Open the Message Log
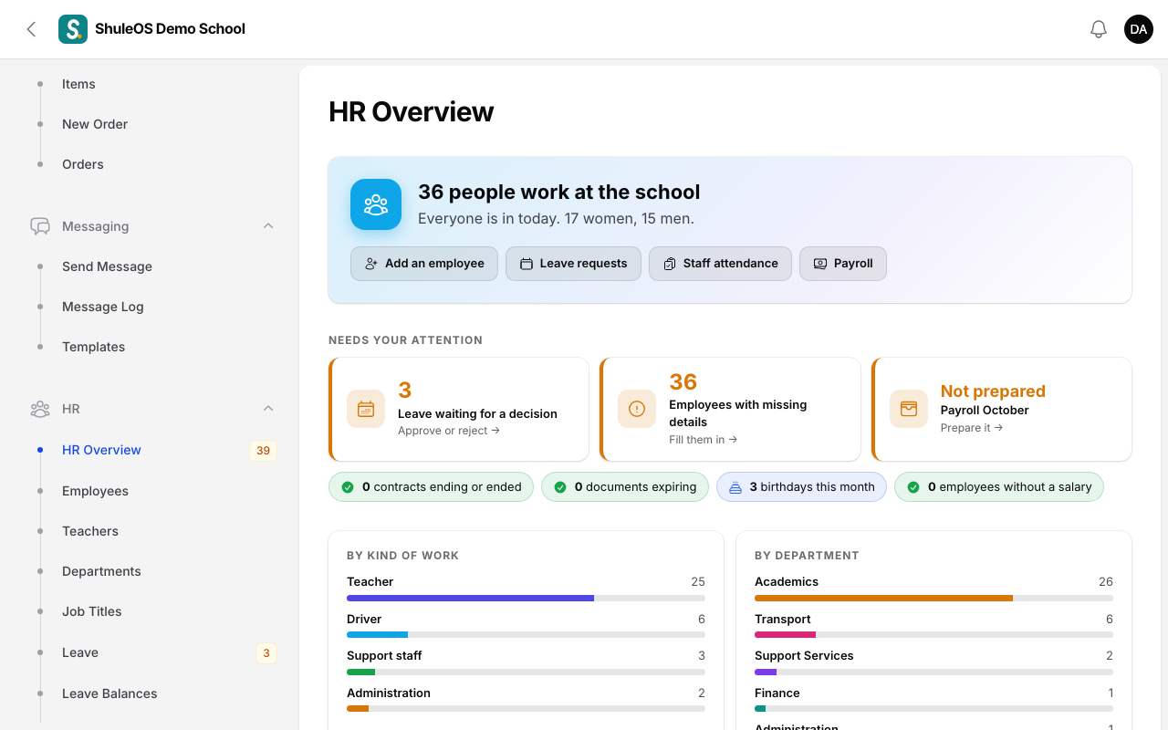This screenshot has height=730, width=1168. point(103,307)
